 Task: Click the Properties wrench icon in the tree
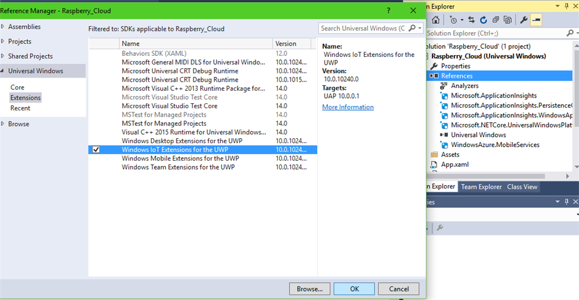coord(434,66)
